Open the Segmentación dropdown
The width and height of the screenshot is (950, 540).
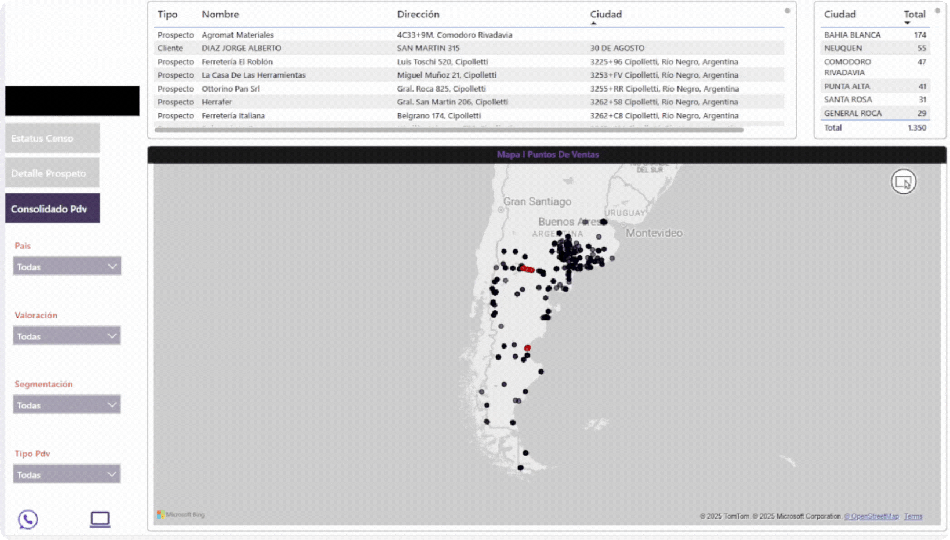67,405
